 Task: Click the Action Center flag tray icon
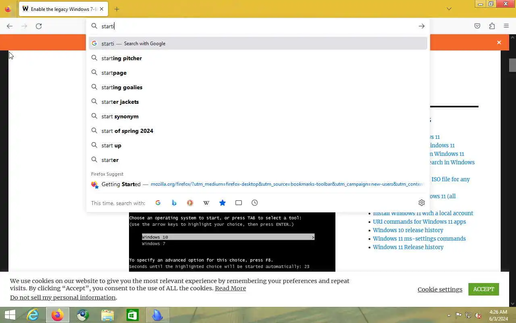point(459,315)
